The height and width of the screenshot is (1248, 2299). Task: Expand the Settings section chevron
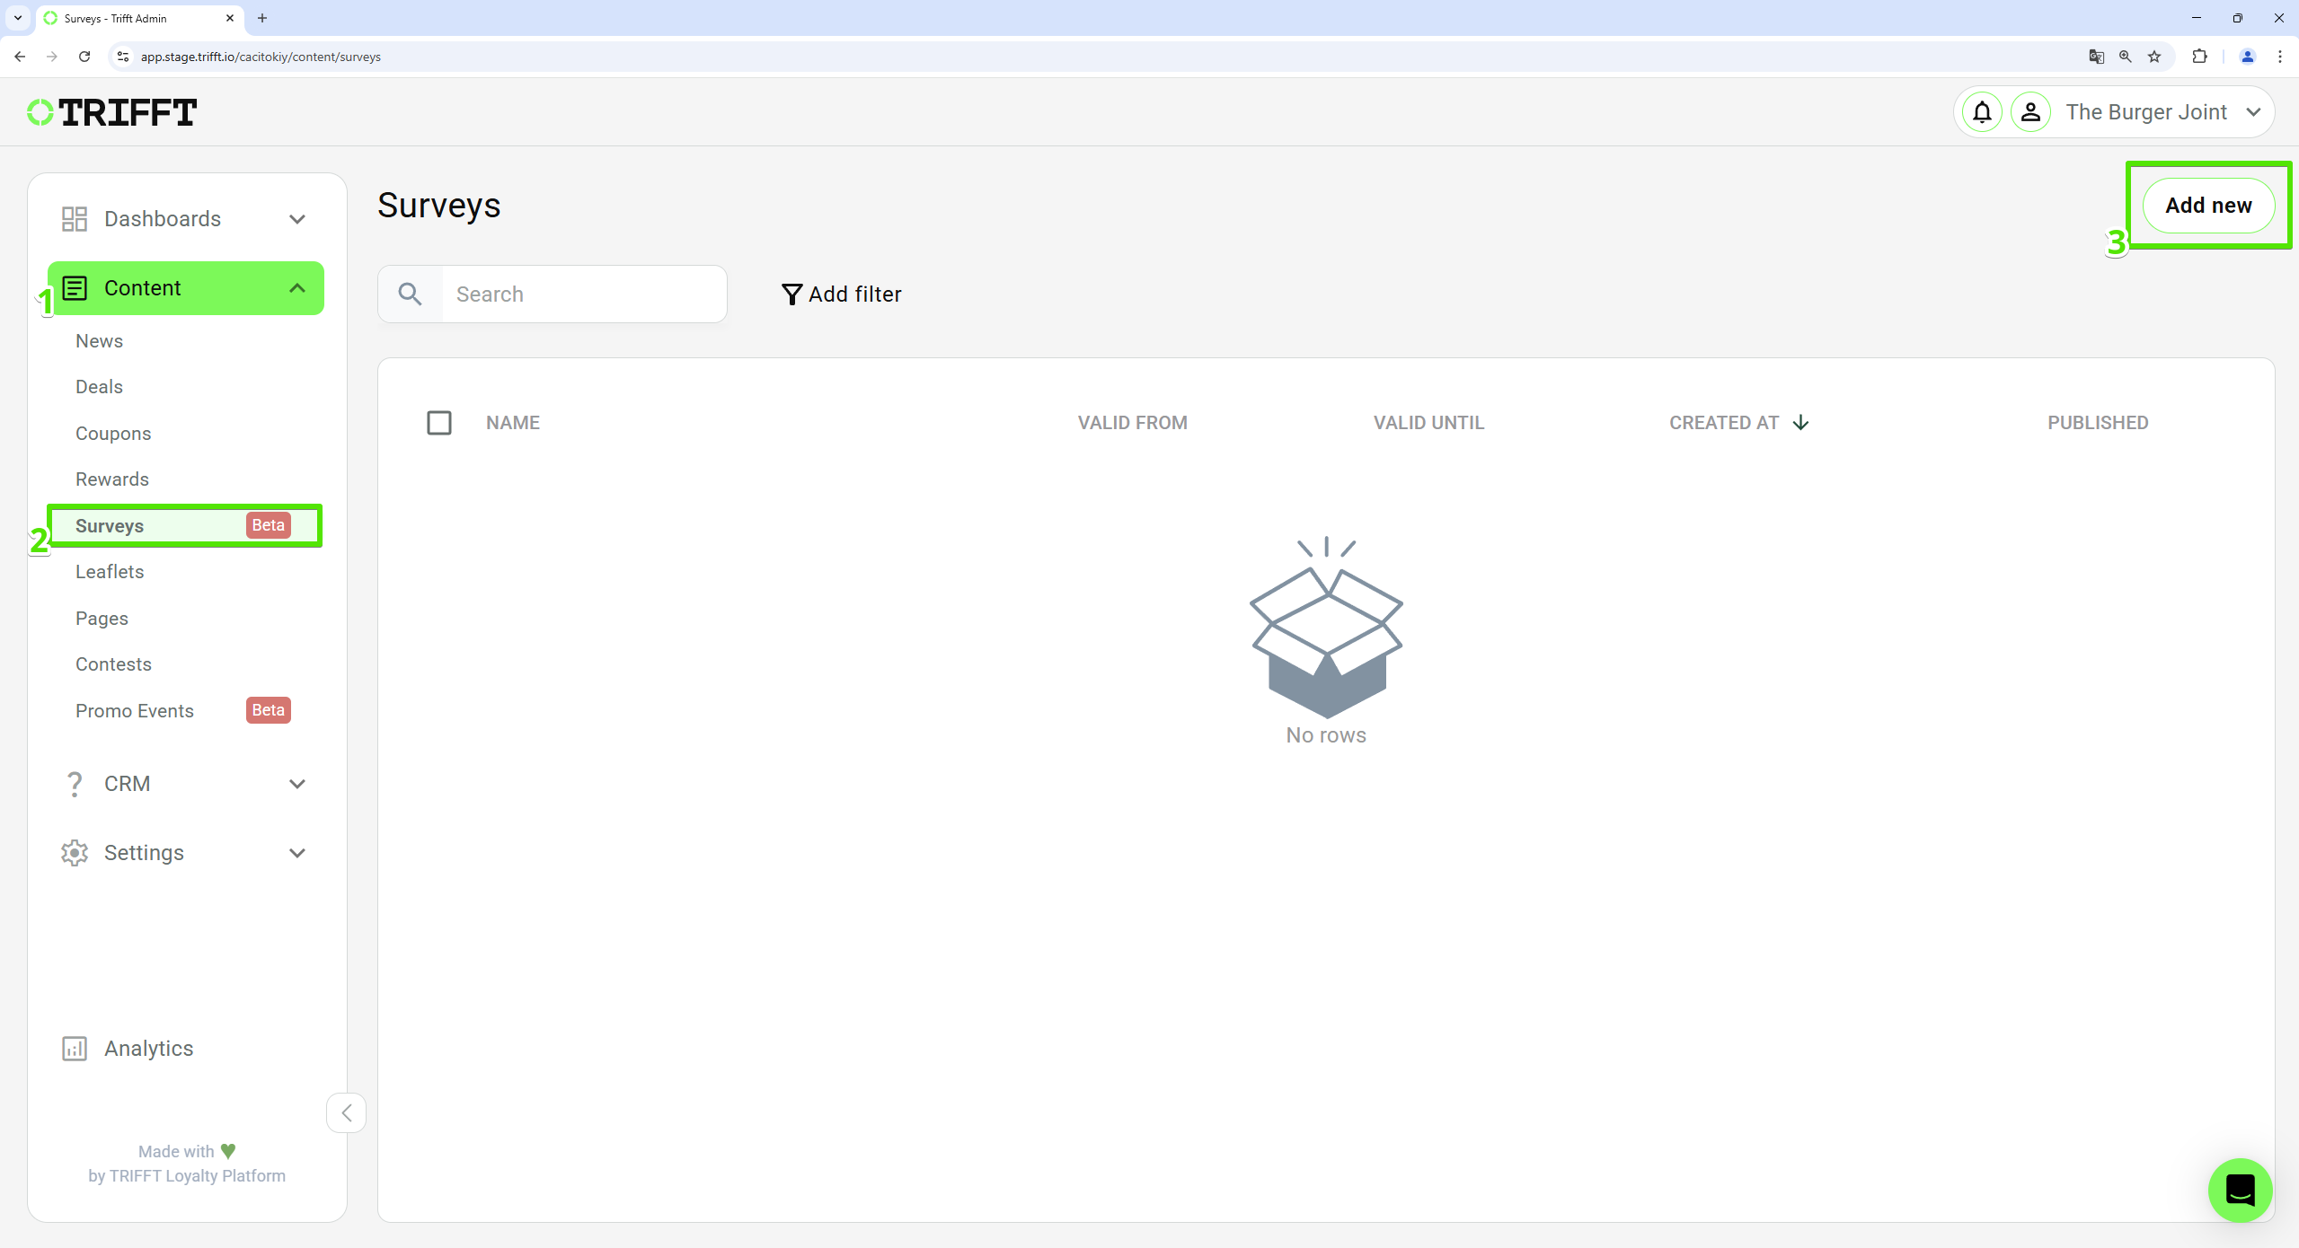(x=296, y=853)
